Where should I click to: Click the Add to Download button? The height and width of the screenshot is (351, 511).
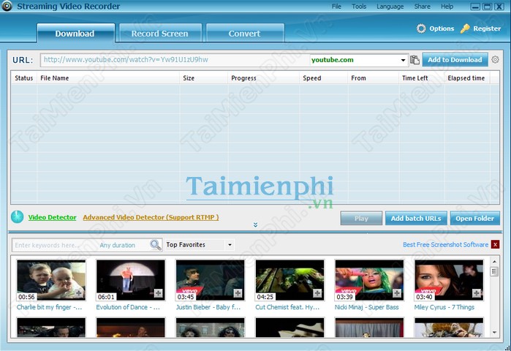point(455,60)
